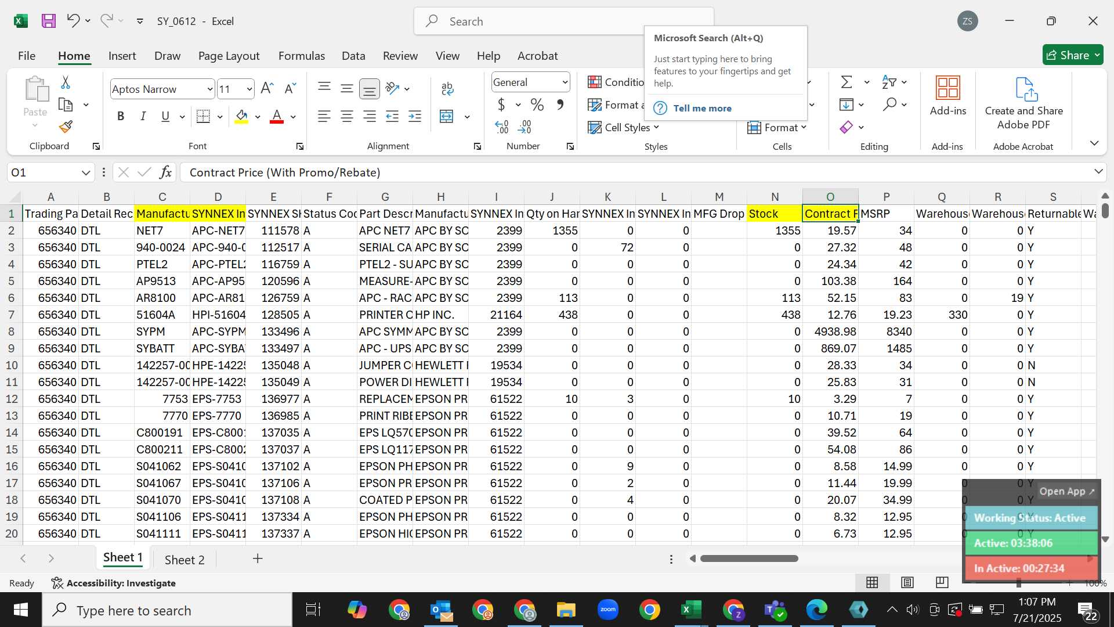Screen dimensions: 1114x627
Task: Insert AutoSum sigma function
Action: click(847, 82)
